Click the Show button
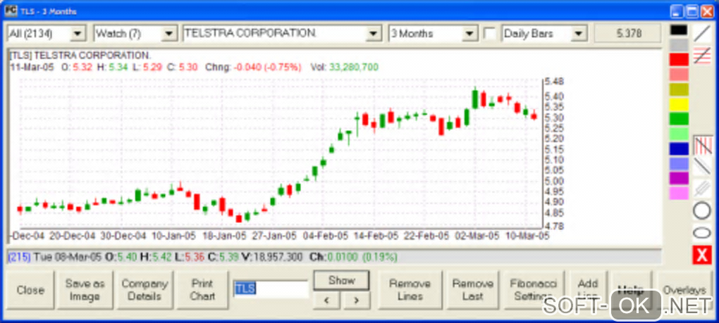Image resolution: width=719 pixels, height=323 pixels. 342,281
